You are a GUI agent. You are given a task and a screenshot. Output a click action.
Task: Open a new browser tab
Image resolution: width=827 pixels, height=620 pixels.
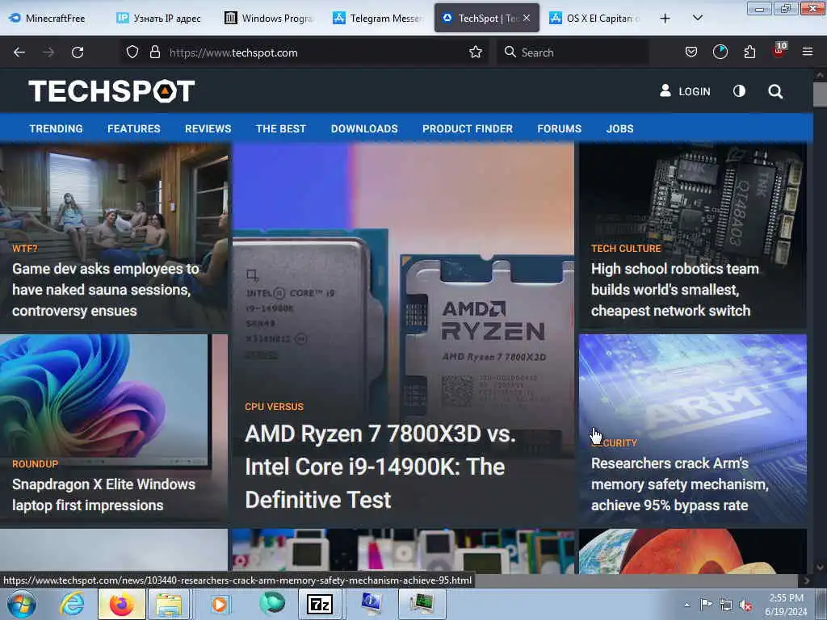tap(665, 19)
